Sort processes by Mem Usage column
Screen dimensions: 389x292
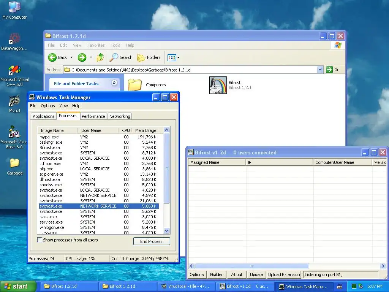point(145,130)
